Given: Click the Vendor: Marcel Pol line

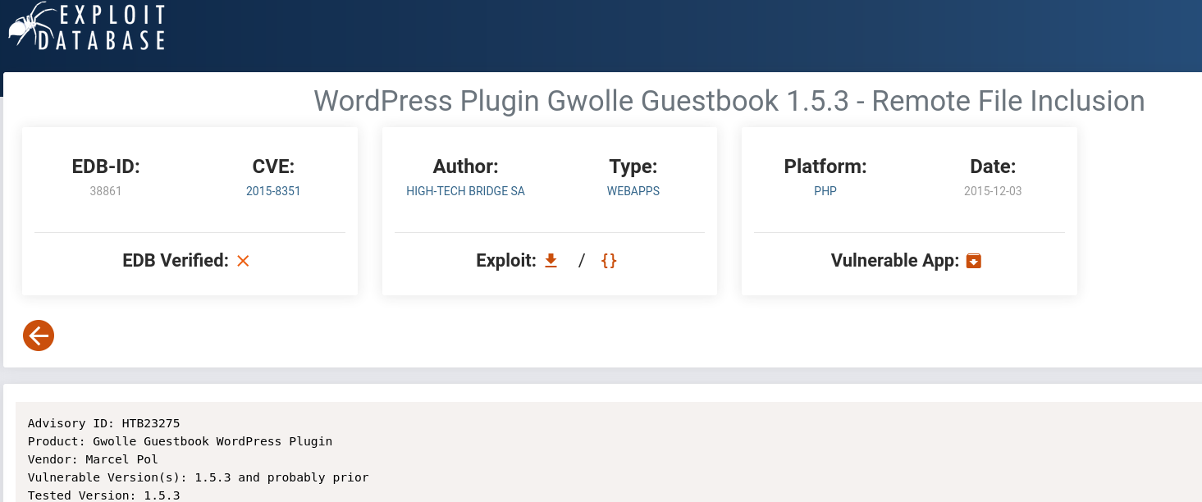Looking at the screenshot, I should tap(93, 459).
